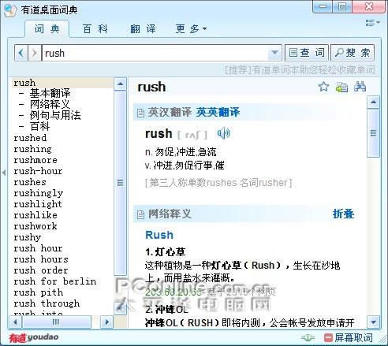Screen dimensions: 388x346
Task: Open the Rush web definition link
Action: [x=159, y=235]
